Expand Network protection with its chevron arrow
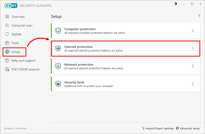205x134 pixels. pyautogui.click(x=193, y=66)
